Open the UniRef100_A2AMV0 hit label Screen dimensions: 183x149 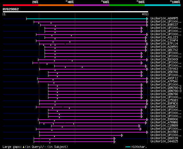click(164, 47)
